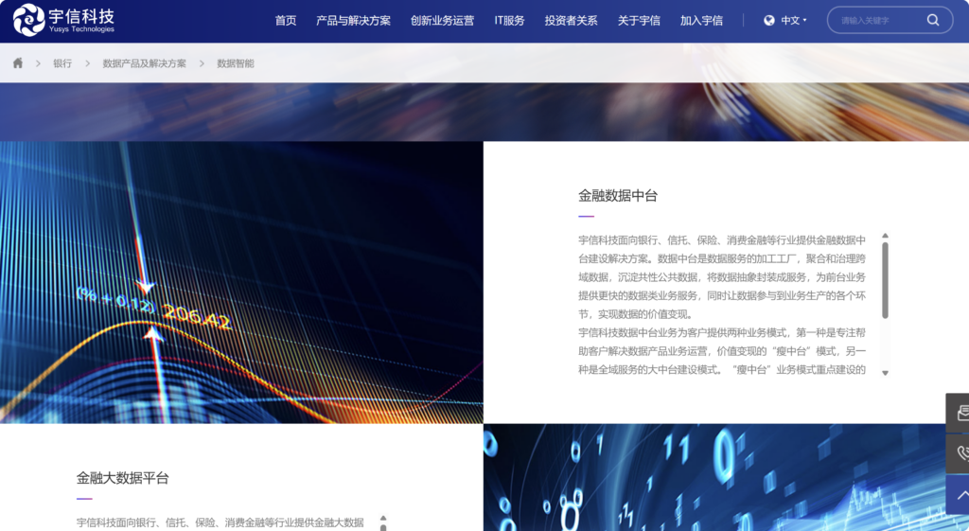Image resolution: width=969 pixels, height=531 pixels.
Task: Click scroll-up arrow of 金融大数据平台 text box
Action: 383,518
